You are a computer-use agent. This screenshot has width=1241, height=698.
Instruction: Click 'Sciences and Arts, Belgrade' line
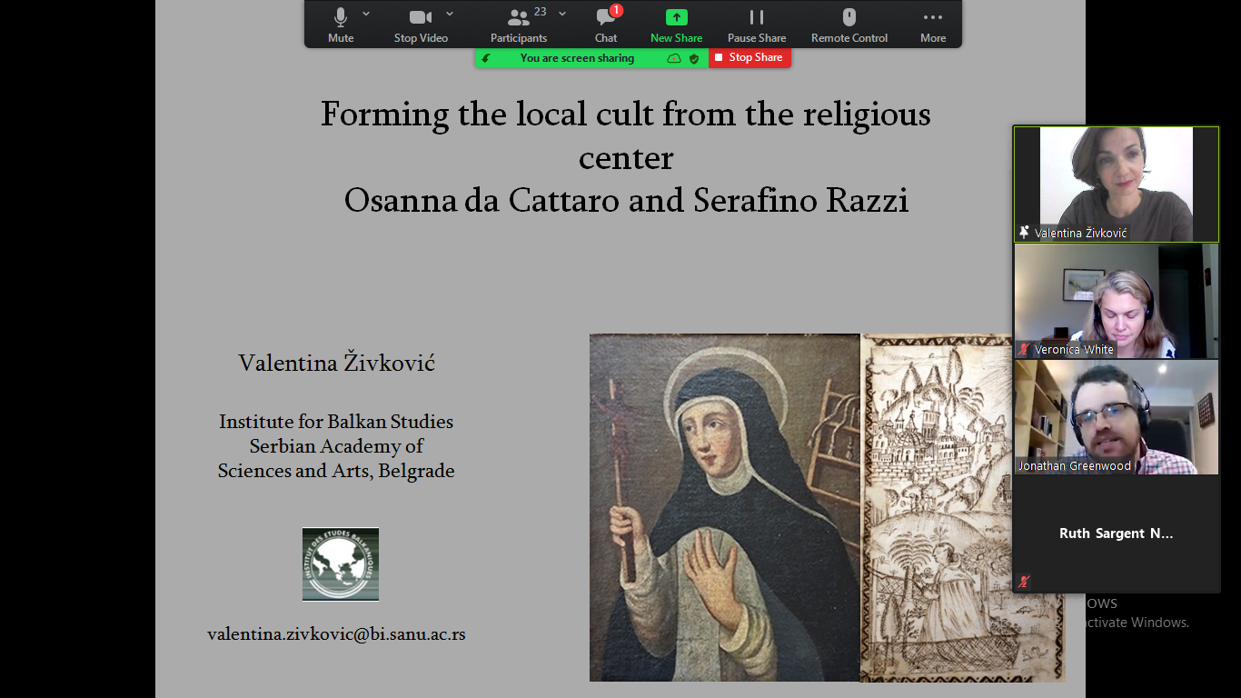336,471
